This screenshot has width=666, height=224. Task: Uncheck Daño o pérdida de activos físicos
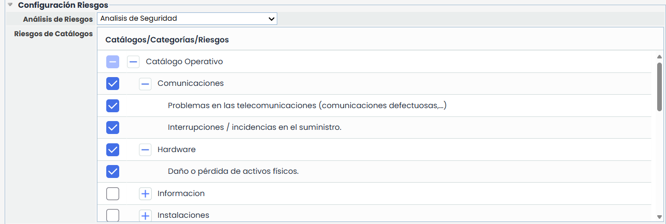click(112, 172)
